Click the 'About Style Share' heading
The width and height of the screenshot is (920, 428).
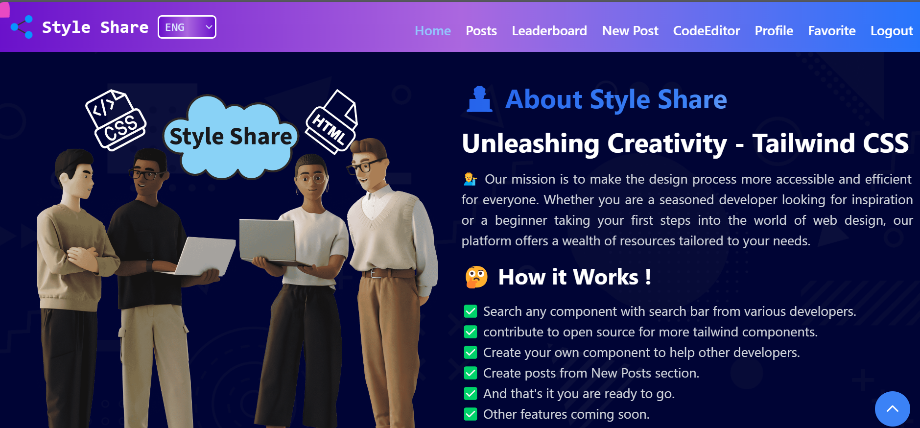click(616, 99)
